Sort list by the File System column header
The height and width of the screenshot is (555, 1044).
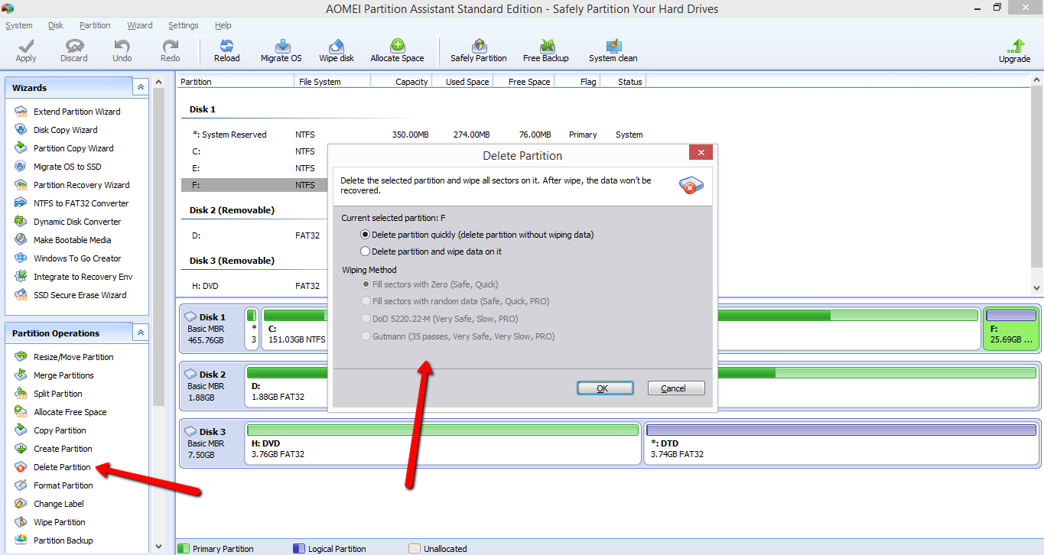click(332, 82)
